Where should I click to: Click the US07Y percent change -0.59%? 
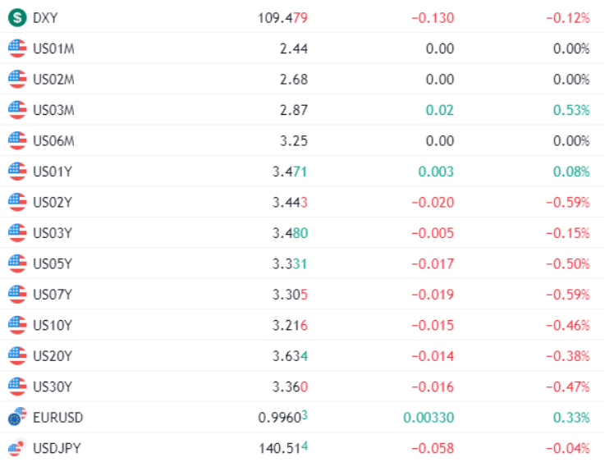click(x=567, y=295)
